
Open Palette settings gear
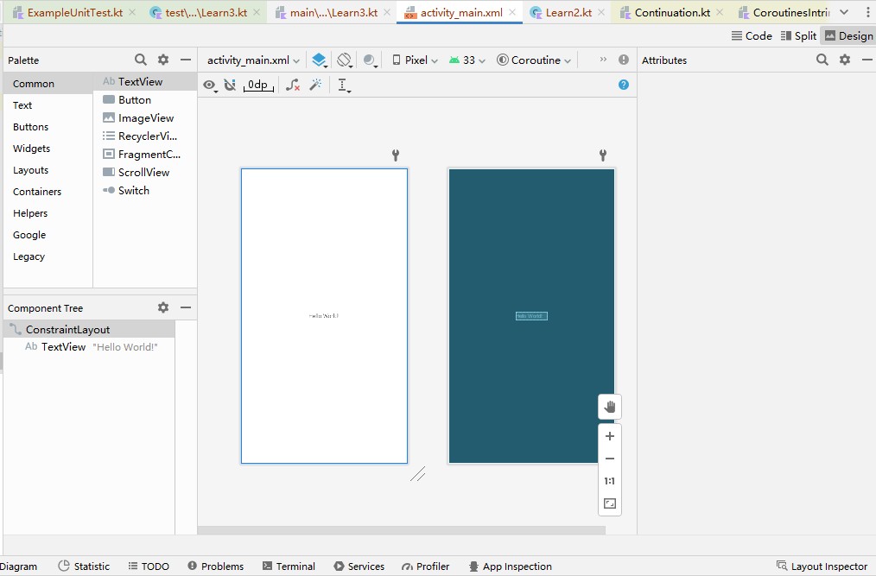[x=163, y=60]
